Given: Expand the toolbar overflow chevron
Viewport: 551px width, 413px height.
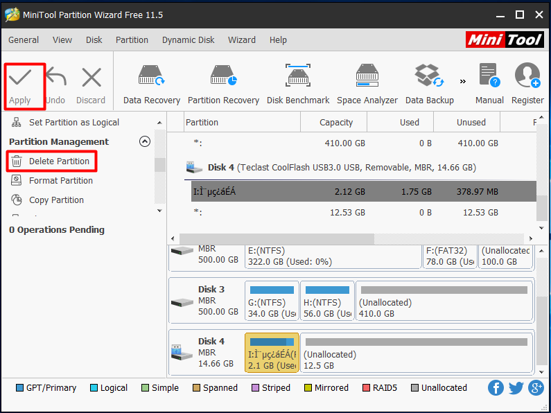Looking at the screenshot, I should tap(463, 82).
